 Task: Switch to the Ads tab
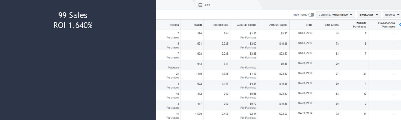(x=207, y=5)
